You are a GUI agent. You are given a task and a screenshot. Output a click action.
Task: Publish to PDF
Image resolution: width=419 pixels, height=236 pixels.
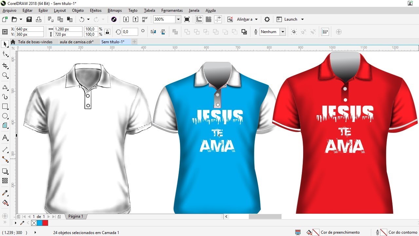click(x=145, y=19)
